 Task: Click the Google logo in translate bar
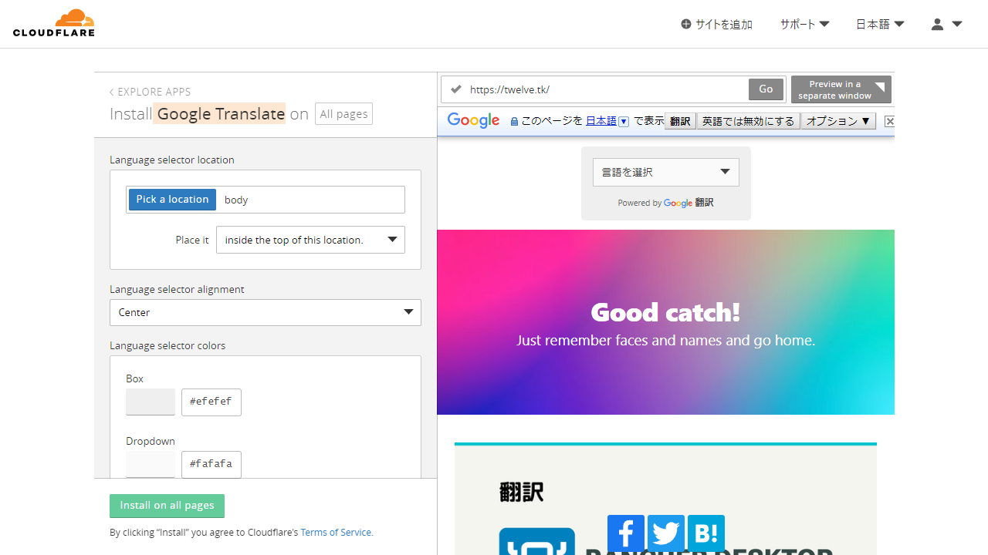(x=473, y=120)
